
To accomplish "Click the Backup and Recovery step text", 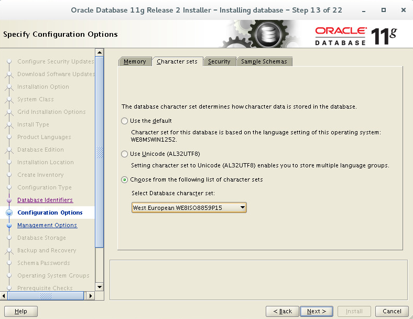I will click(47, 250).
